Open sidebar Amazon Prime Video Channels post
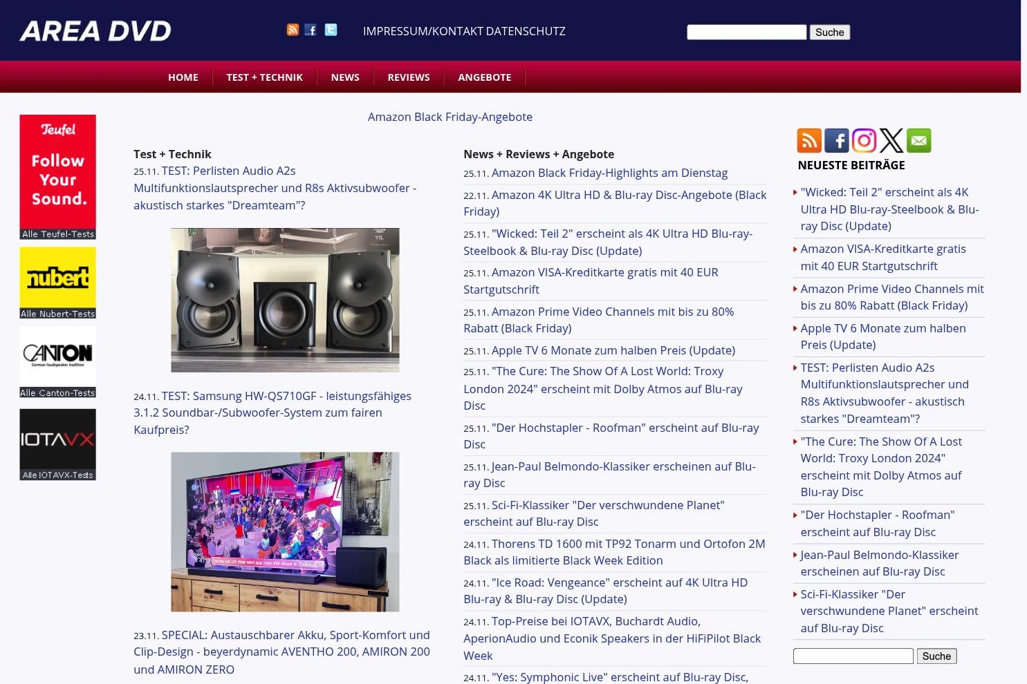This screenshot has width=1027, height=684. click(892, 297)
